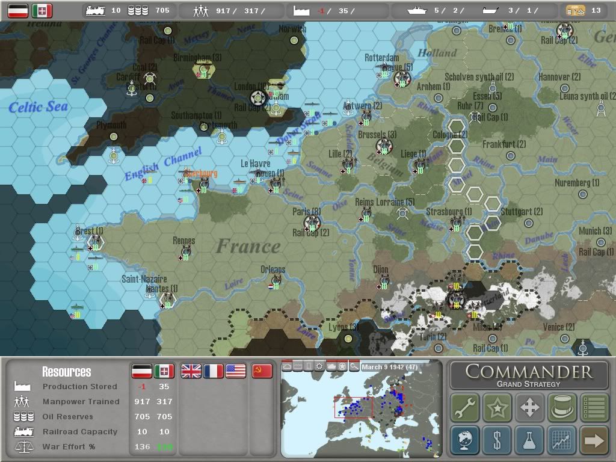Toggle the star-circle overlay on minimap toolbar
The width and height of the screenshot is (616, 462).
(x=342, y=366)
